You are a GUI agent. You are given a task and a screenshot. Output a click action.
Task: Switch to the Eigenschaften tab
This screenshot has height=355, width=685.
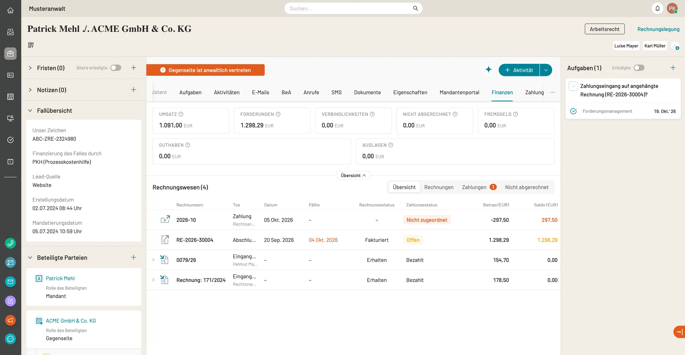[410, 92]
